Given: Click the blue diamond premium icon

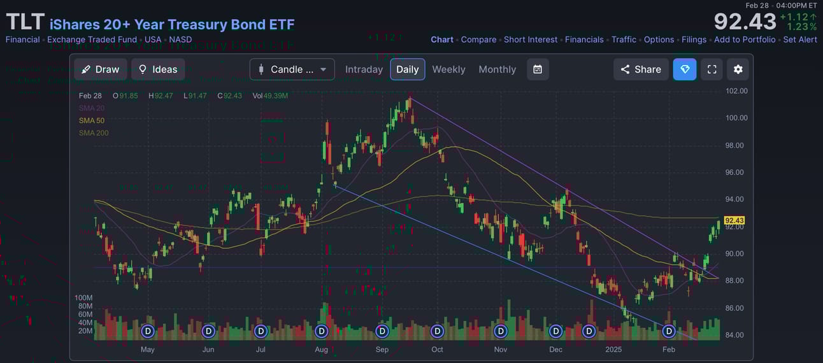Looking at the screenshot, I should tap(685, 69).
